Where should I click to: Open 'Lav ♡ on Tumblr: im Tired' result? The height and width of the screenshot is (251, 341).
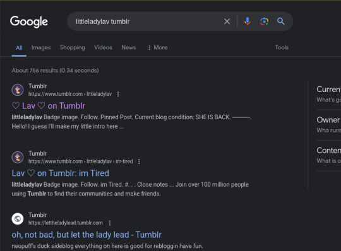(x=61, y=173)
